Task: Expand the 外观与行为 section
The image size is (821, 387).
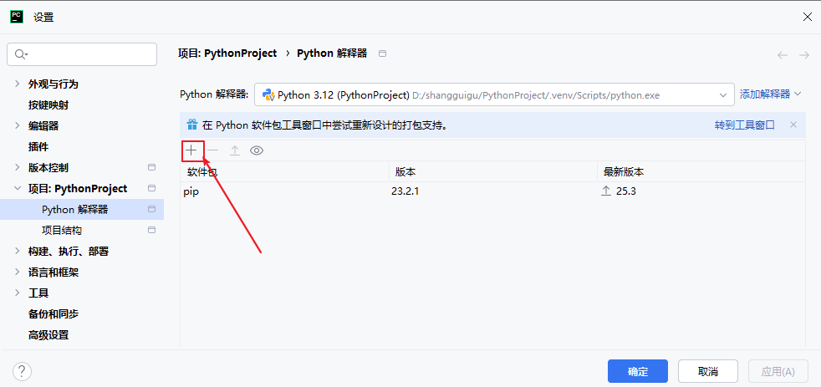Action: point(18,84)
